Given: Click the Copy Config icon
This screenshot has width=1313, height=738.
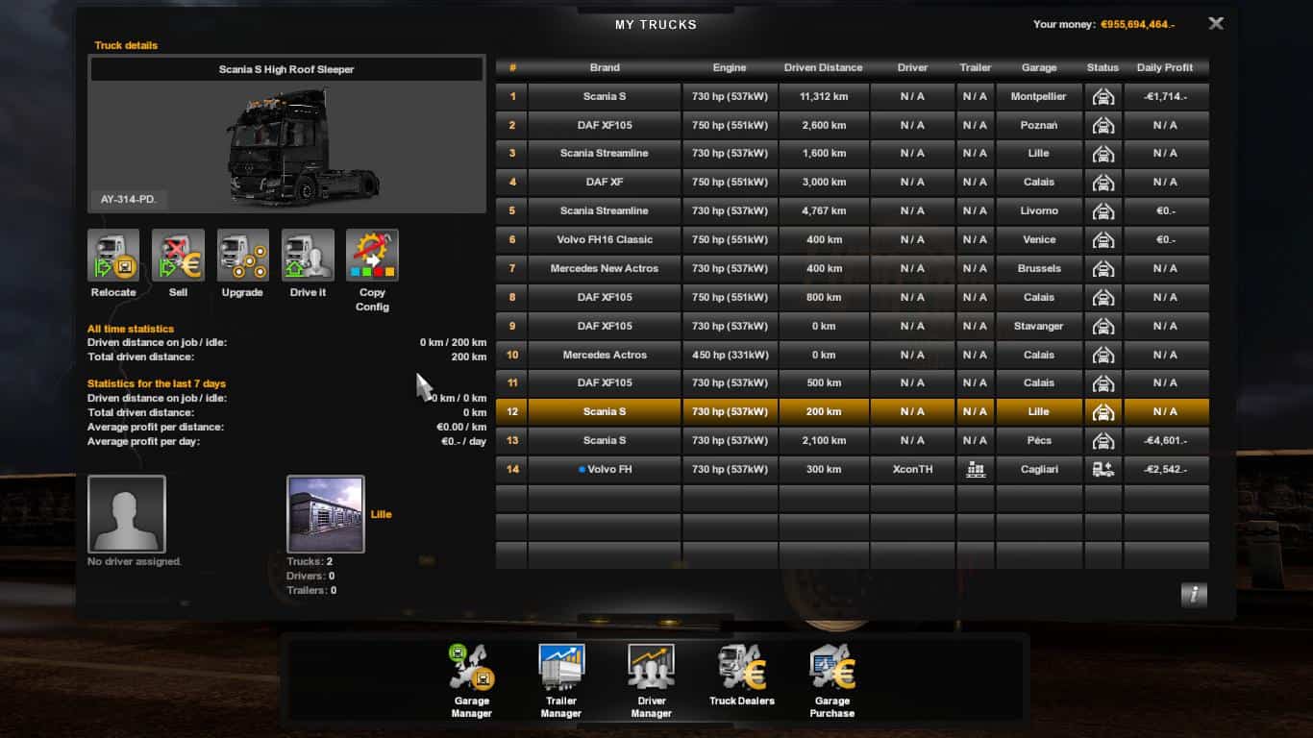Looking at the screenshot, I should click(372, 257).
